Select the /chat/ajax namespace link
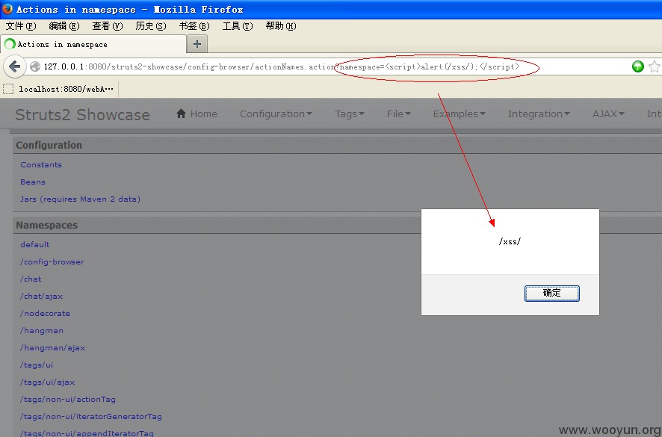The width and height of the screenshot is (662, 437). (41, 297)
